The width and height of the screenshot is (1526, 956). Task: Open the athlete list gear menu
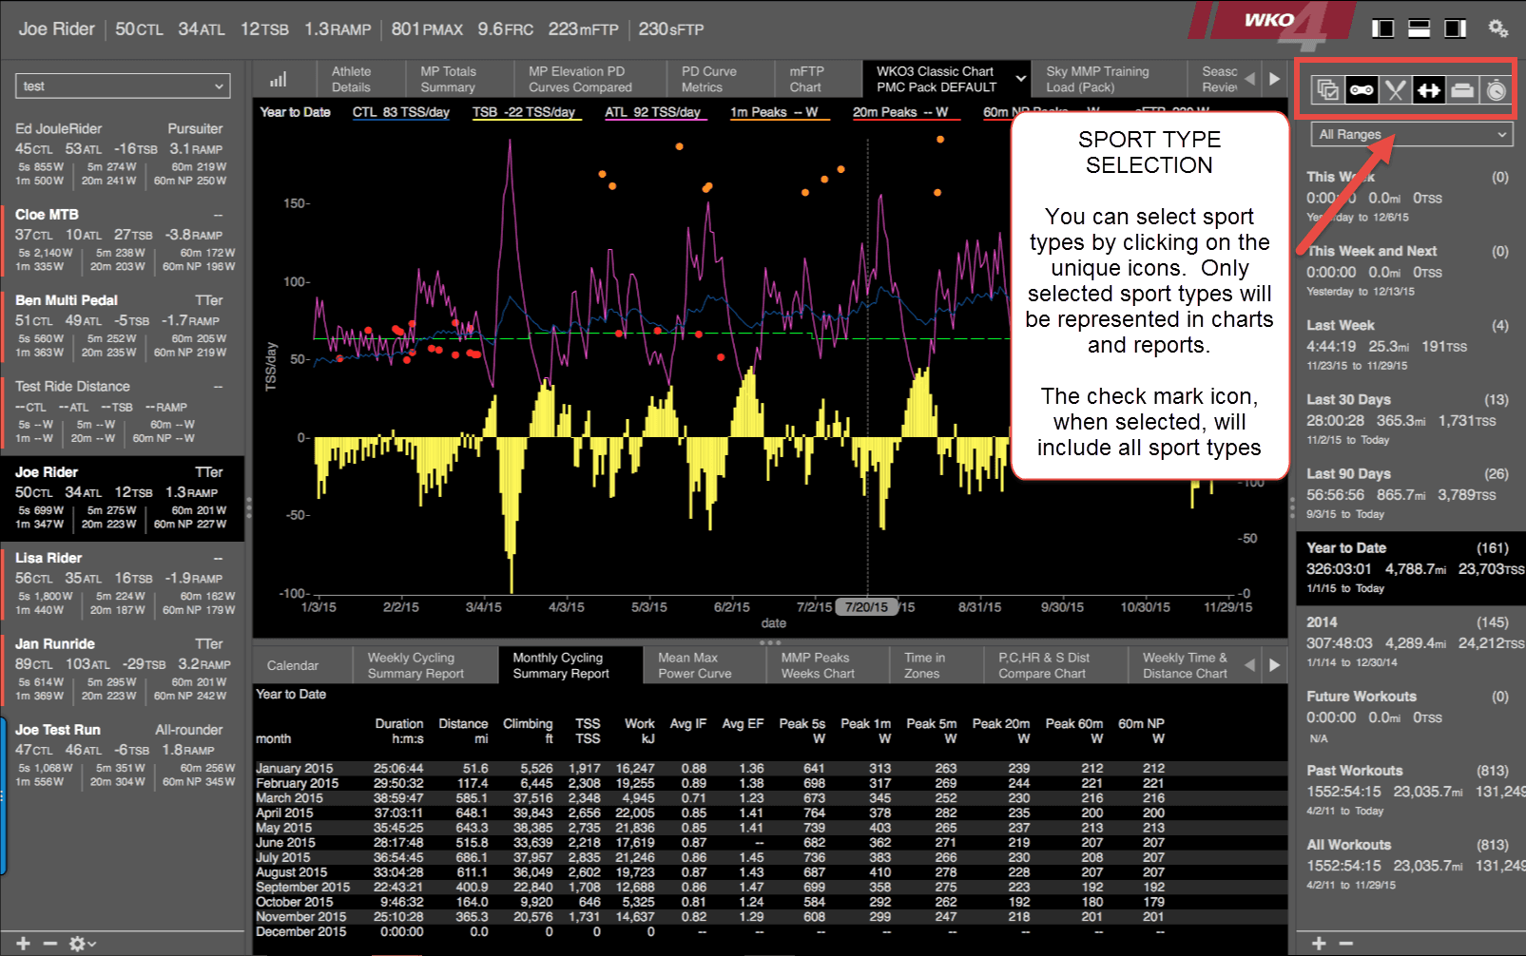coord(82,944)
